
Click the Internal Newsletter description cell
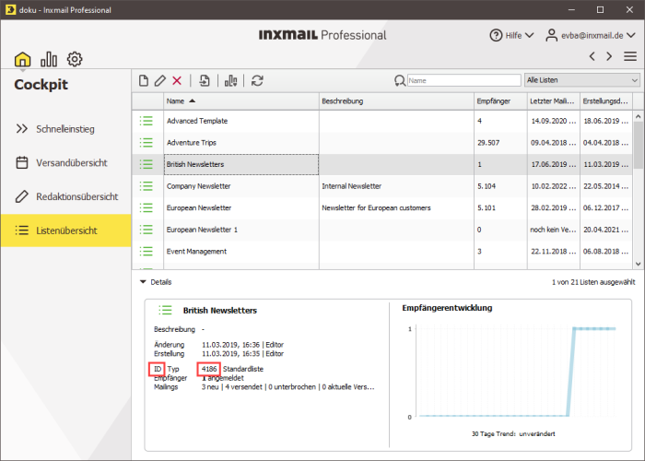tap(396, 186)
